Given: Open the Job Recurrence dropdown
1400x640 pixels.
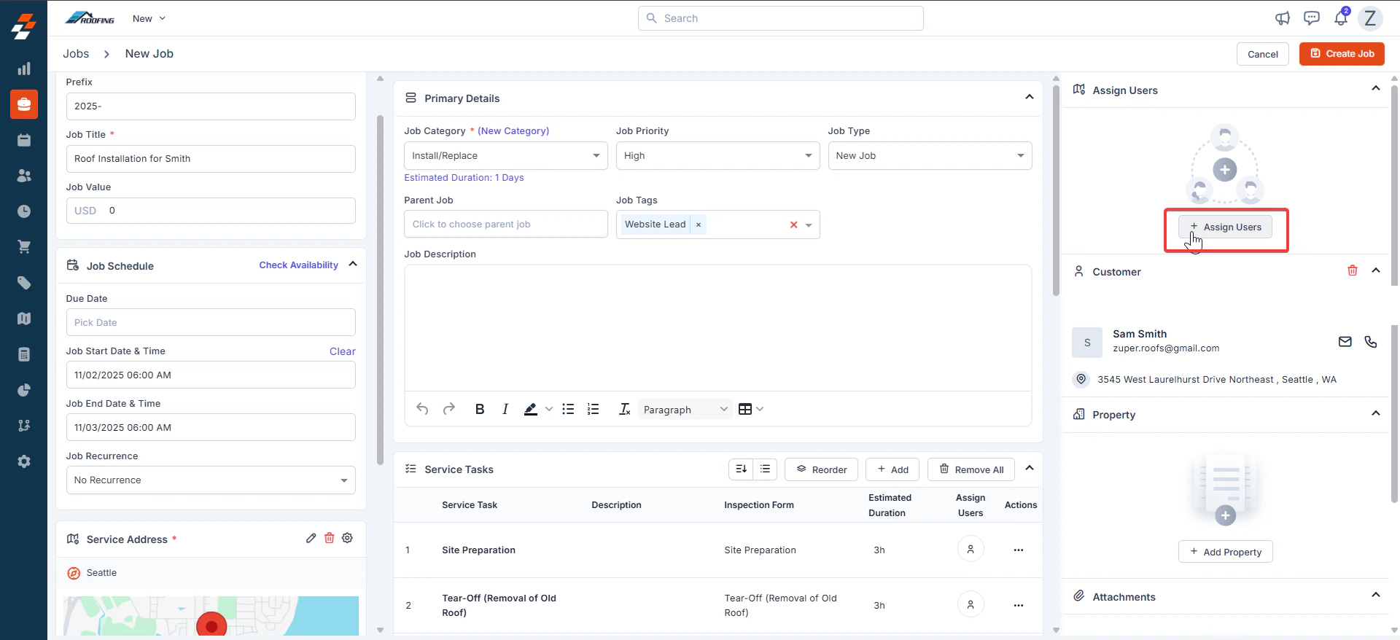Looking at the screenshot, I should coord(211,480).
